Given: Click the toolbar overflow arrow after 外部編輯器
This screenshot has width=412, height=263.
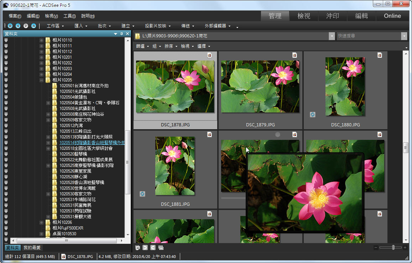Looking at the screenshot, I should point(237,27).
